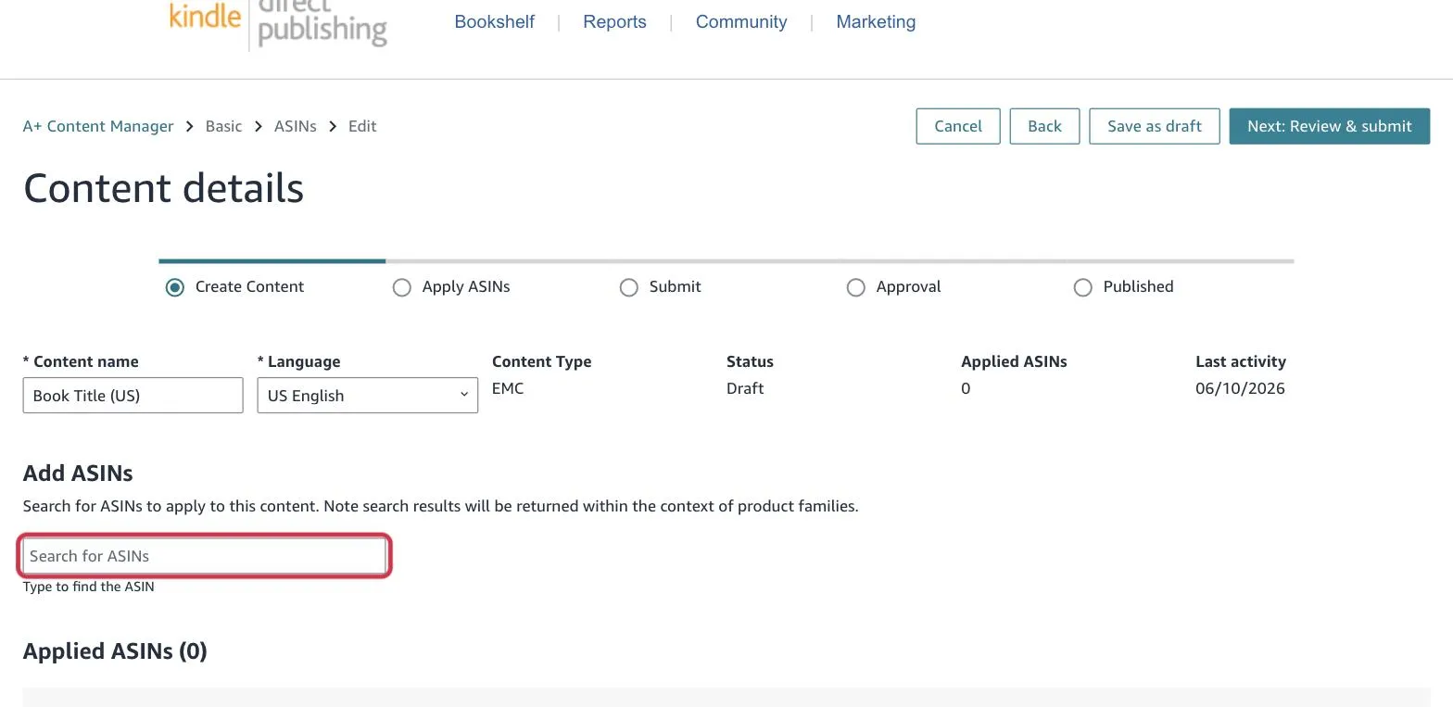Image resolution: width=1453 pixels, height=707 pixels.
Task: Open the Language dropdown
Action: 368,395
